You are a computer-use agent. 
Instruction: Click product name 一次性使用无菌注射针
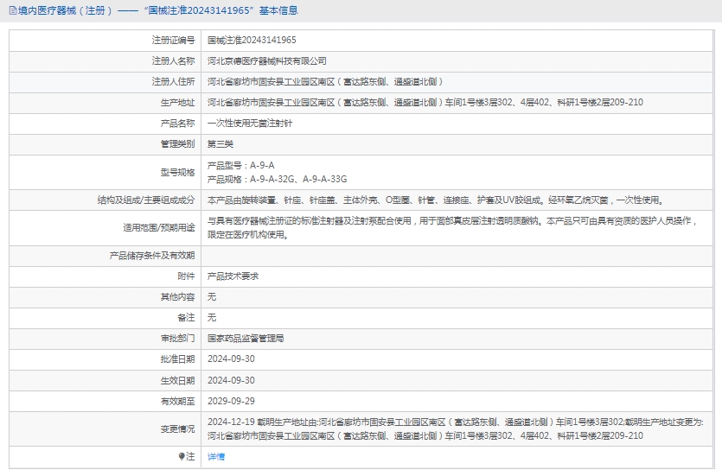247,123
